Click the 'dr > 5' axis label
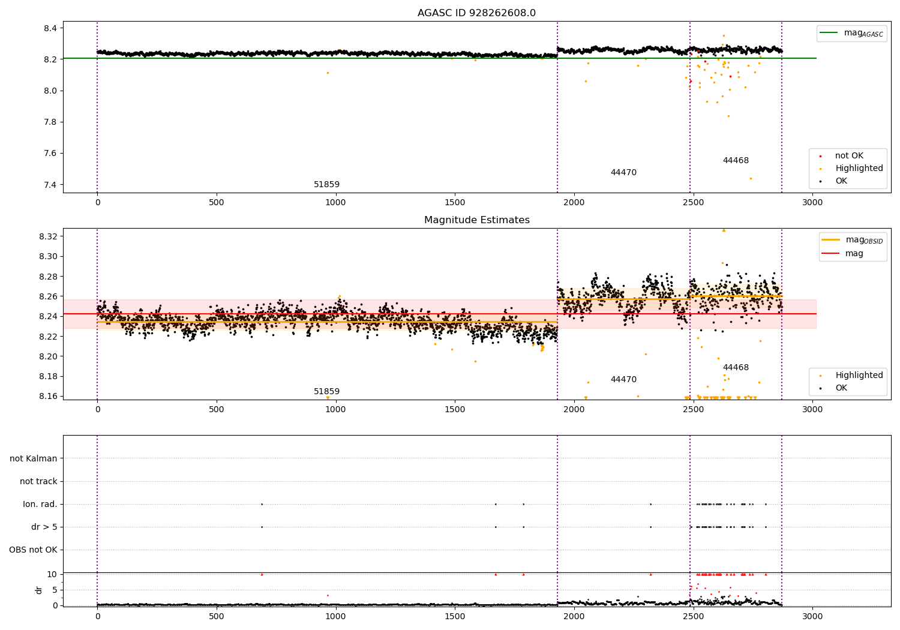 tap(44, 527)
